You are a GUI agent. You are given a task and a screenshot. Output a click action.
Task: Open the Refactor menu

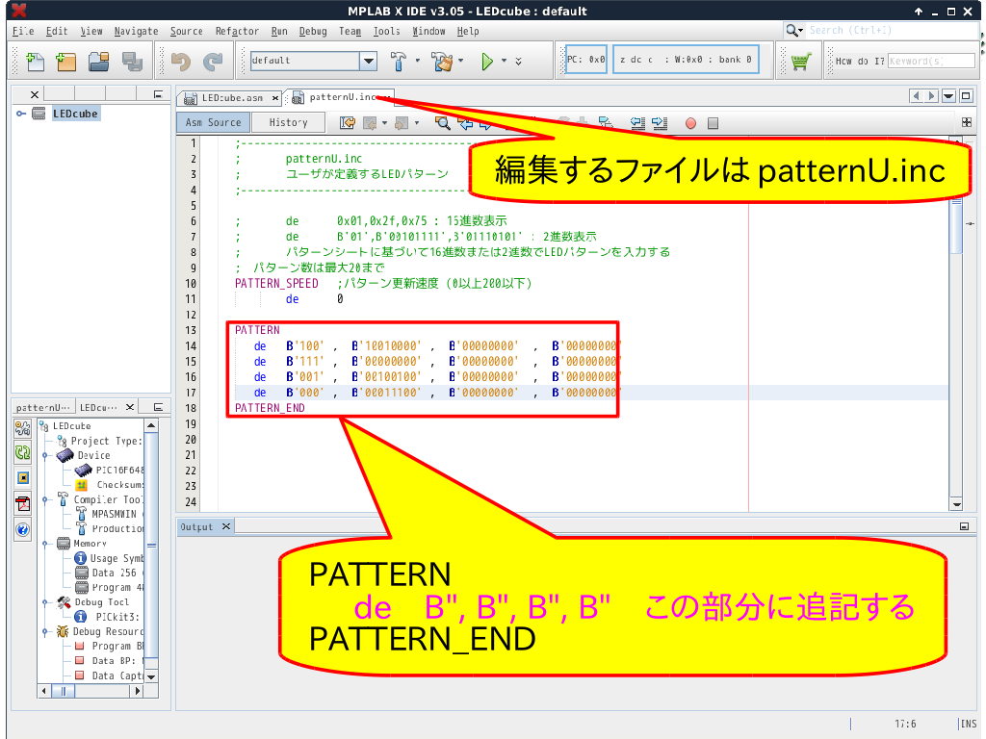click(237, 31)
